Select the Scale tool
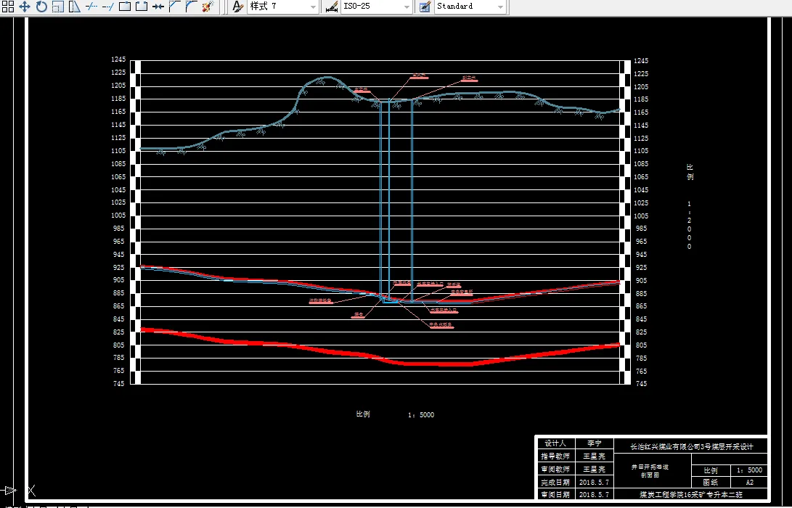The image size is (792, 508). 58,6
